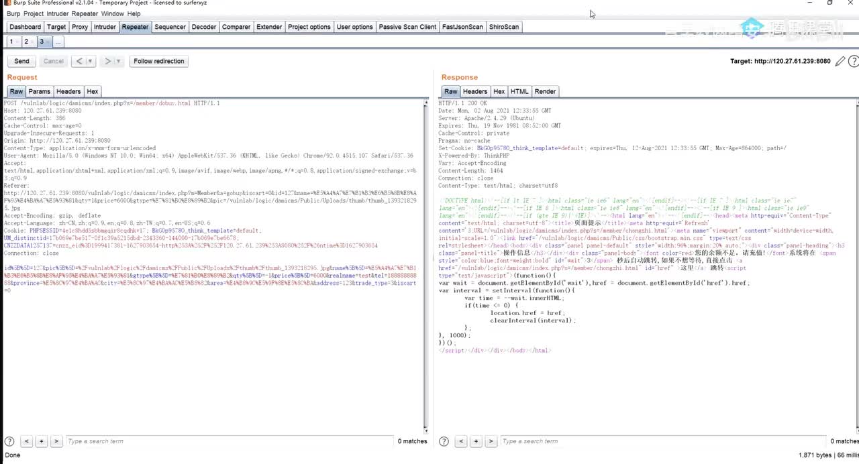Click the POST request line text
The image size is (859, 464).
click(x=111, y=103)
